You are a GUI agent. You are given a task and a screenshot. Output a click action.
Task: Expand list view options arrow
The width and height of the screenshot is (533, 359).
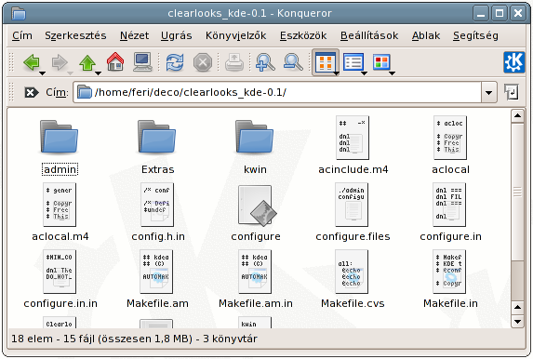coord(364,73)
